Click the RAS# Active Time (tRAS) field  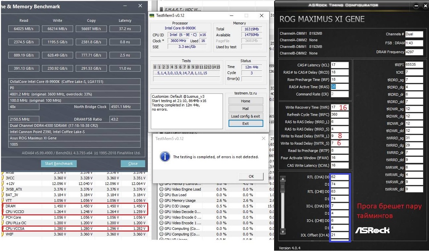point(339,87)
